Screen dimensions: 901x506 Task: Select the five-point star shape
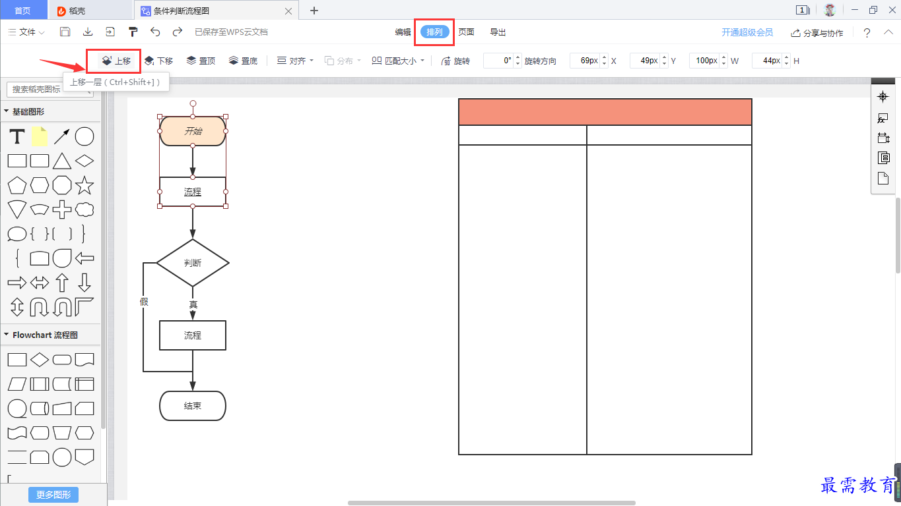point(84,185)
